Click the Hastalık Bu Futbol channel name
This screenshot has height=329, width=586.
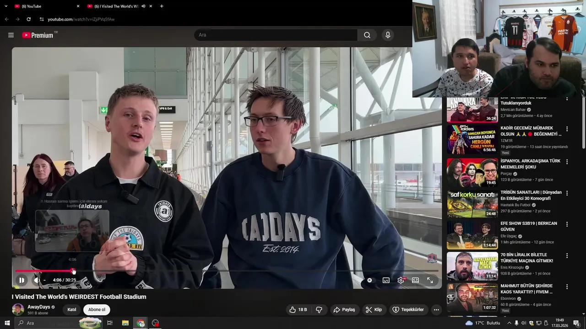click(x=516, y=205)
